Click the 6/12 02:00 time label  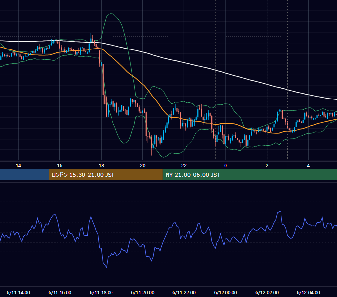click(267, 292)
